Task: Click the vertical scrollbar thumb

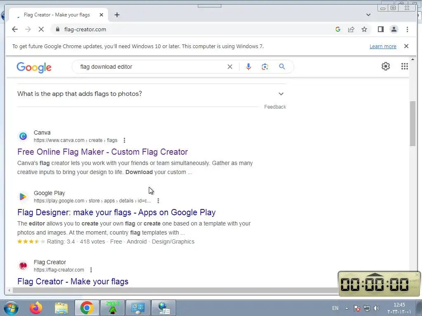Action: (413, 123)
